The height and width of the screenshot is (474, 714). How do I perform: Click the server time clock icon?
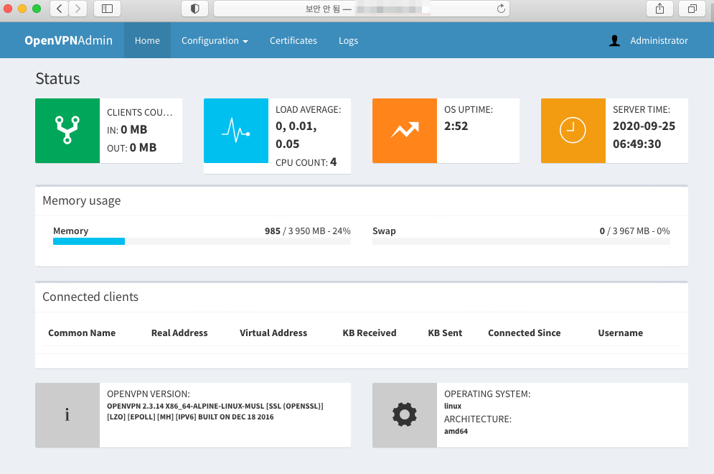(573, 131)
